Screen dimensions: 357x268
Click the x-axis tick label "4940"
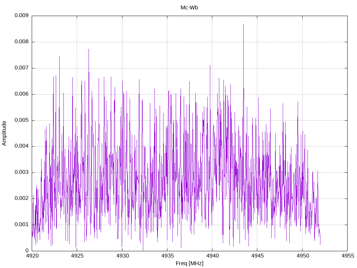pos(212,256)
